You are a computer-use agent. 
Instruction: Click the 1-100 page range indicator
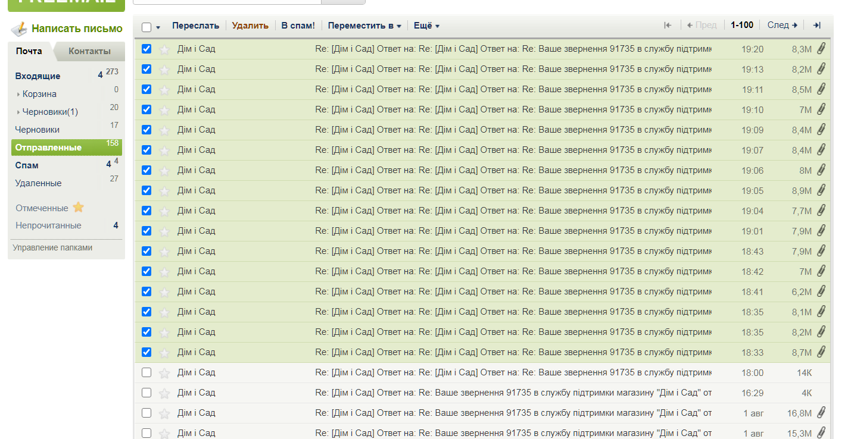pyautogui.click(x=742, y=25)
